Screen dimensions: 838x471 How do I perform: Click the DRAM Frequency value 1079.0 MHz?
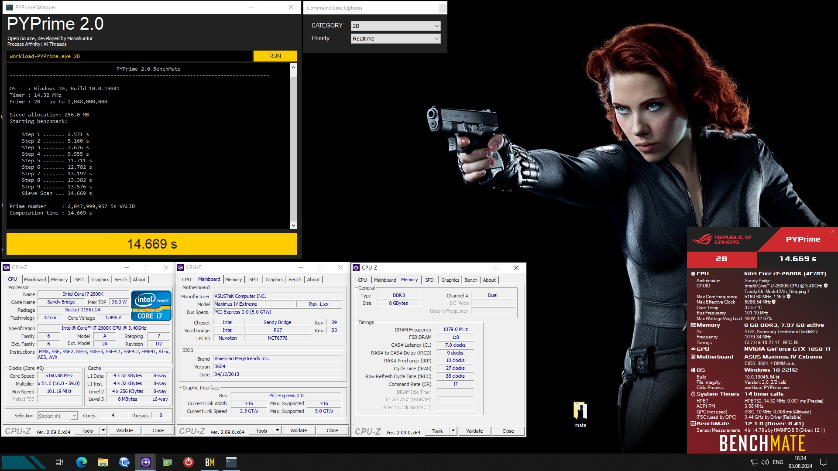455,330
